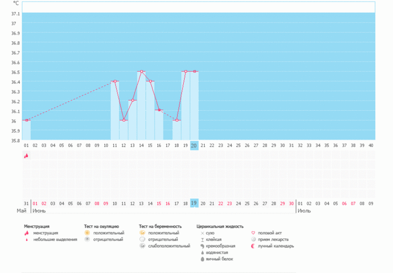Click the weakly positive pregnancy test icon
Screen dimensions: 393x273
click(x=142, y=246)
